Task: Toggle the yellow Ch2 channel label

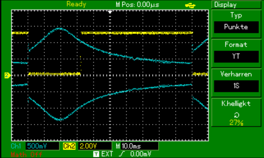Action: click(x=69, y=146)
